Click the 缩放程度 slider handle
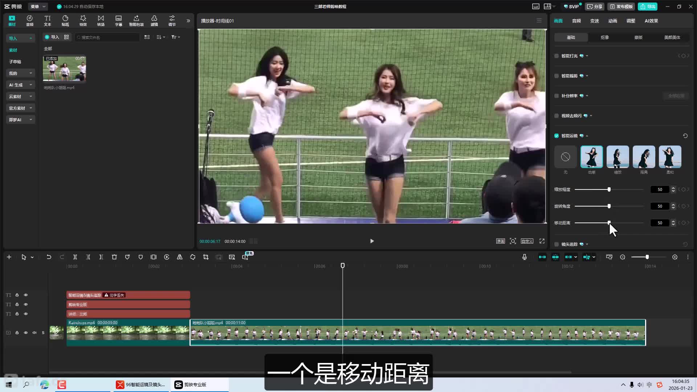Viewport: 697px width, 392px height. 609,189
